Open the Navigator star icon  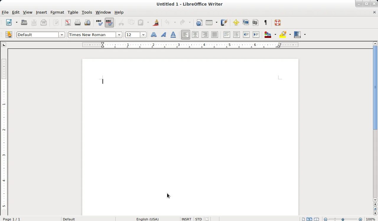pos(236,22)
